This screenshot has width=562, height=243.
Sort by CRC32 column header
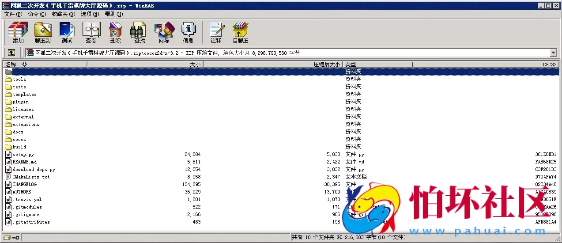pyautogui.click(x=486, y=65)
